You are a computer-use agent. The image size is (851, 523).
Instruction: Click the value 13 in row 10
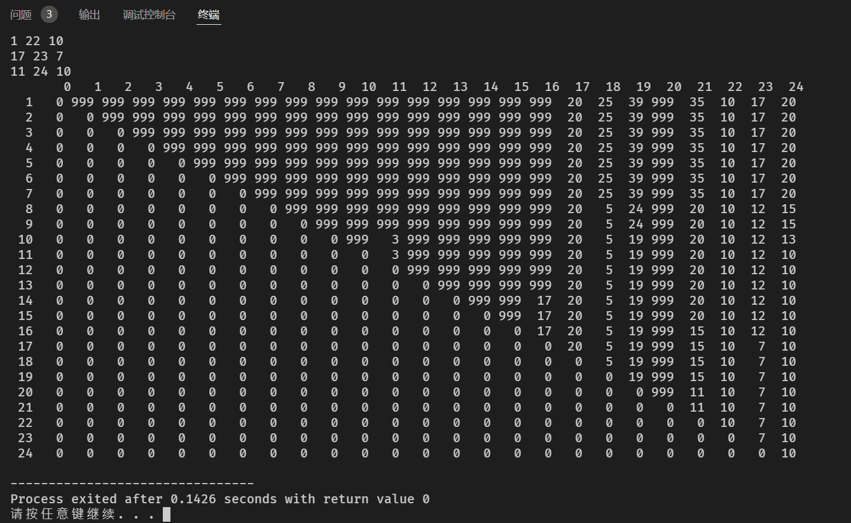[788, 240]
